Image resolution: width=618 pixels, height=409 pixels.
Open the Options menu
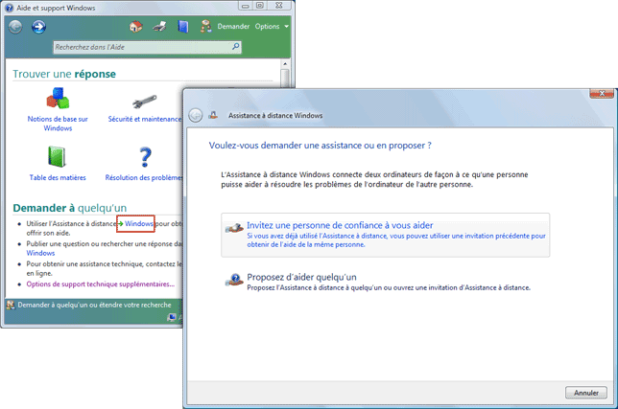pyautogui.click(x=272, y=27)
